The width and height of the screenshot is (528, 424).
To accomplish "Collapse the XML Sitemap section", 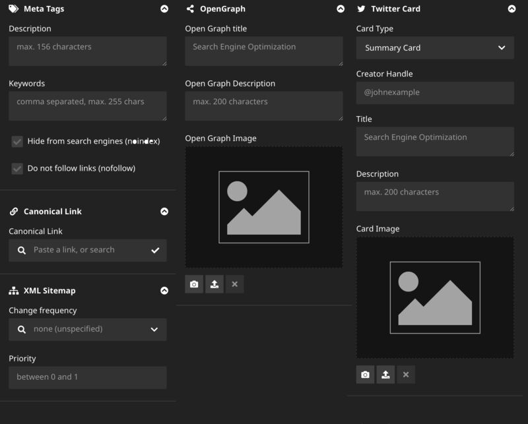I will point(164,291).
